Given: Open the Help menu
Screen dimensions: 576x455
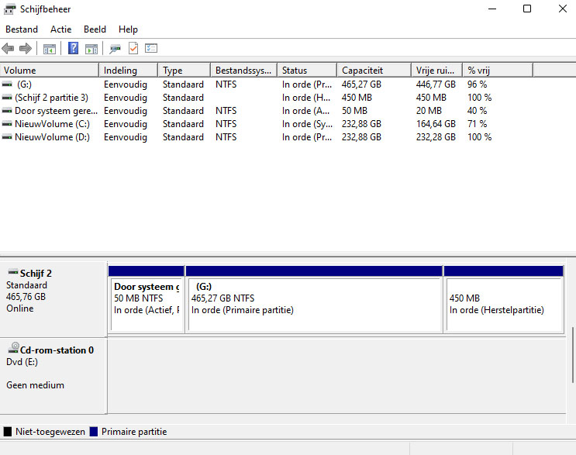Looking at the screenshot, I should pos(128,29).
